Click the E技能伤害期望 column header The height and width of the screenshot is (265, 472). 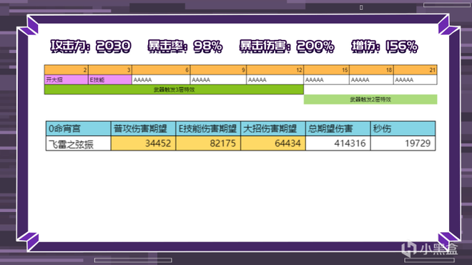[x=208, y=129]
